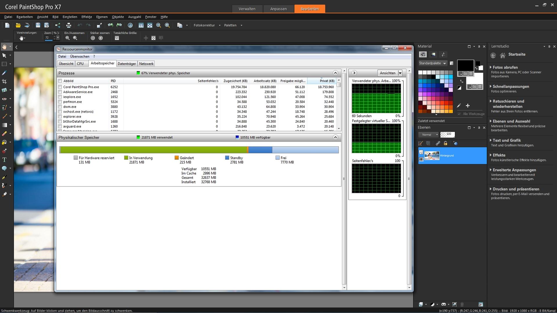Image resolution: width=557 pixels, height=313 pixels.
Task: Click the Print icon in toolbar
Action: [x=69, y=25]
